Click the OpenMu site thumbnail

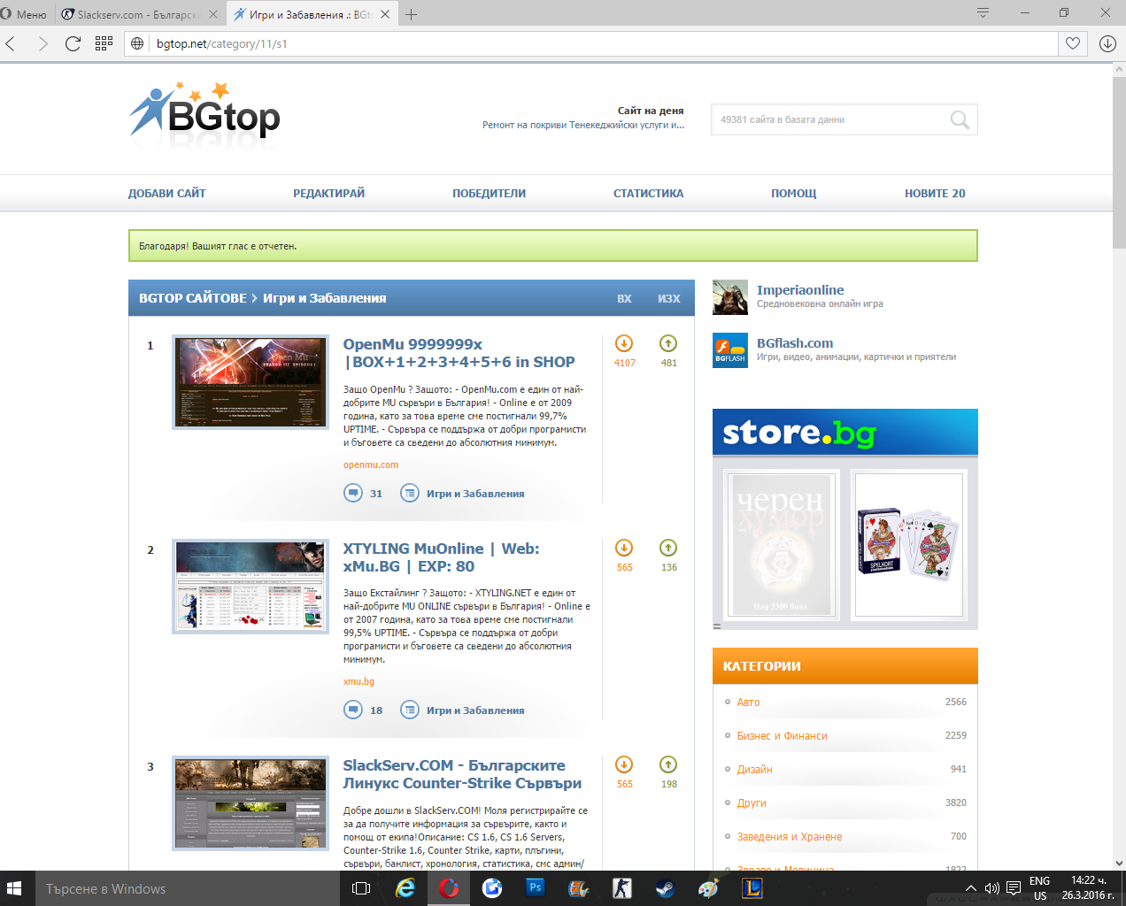(x=251, y=382)
